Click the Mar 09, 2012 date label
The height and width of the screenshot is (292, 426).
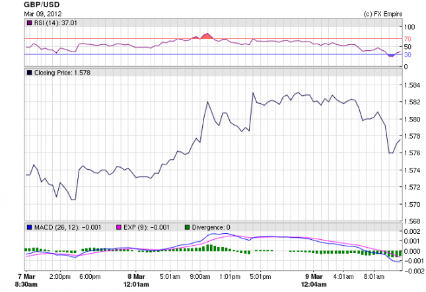[43, 14]
